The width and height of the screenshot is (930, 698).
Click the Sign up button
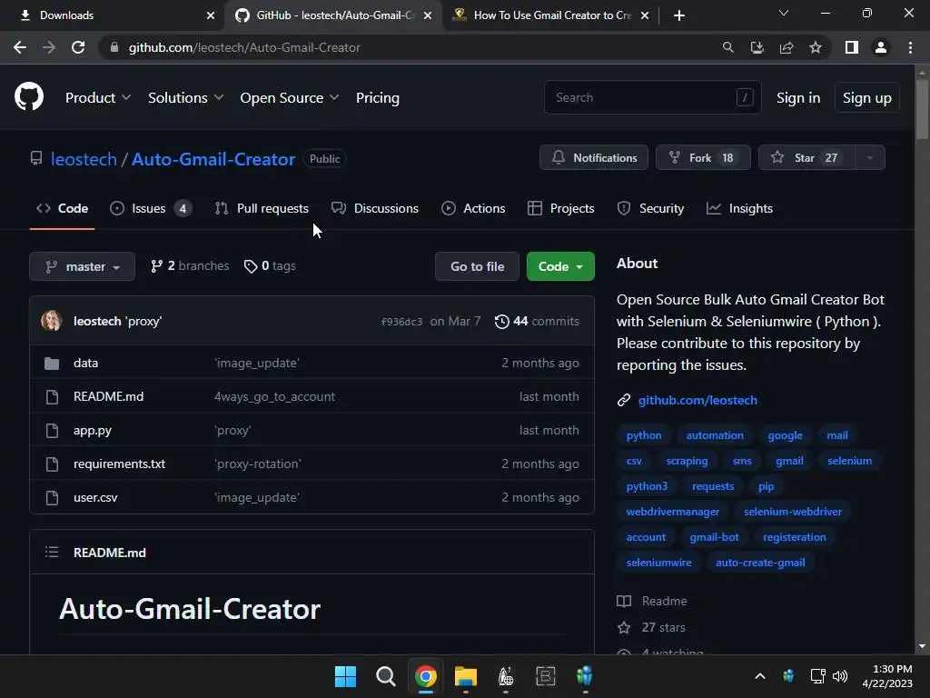point(867,98)
